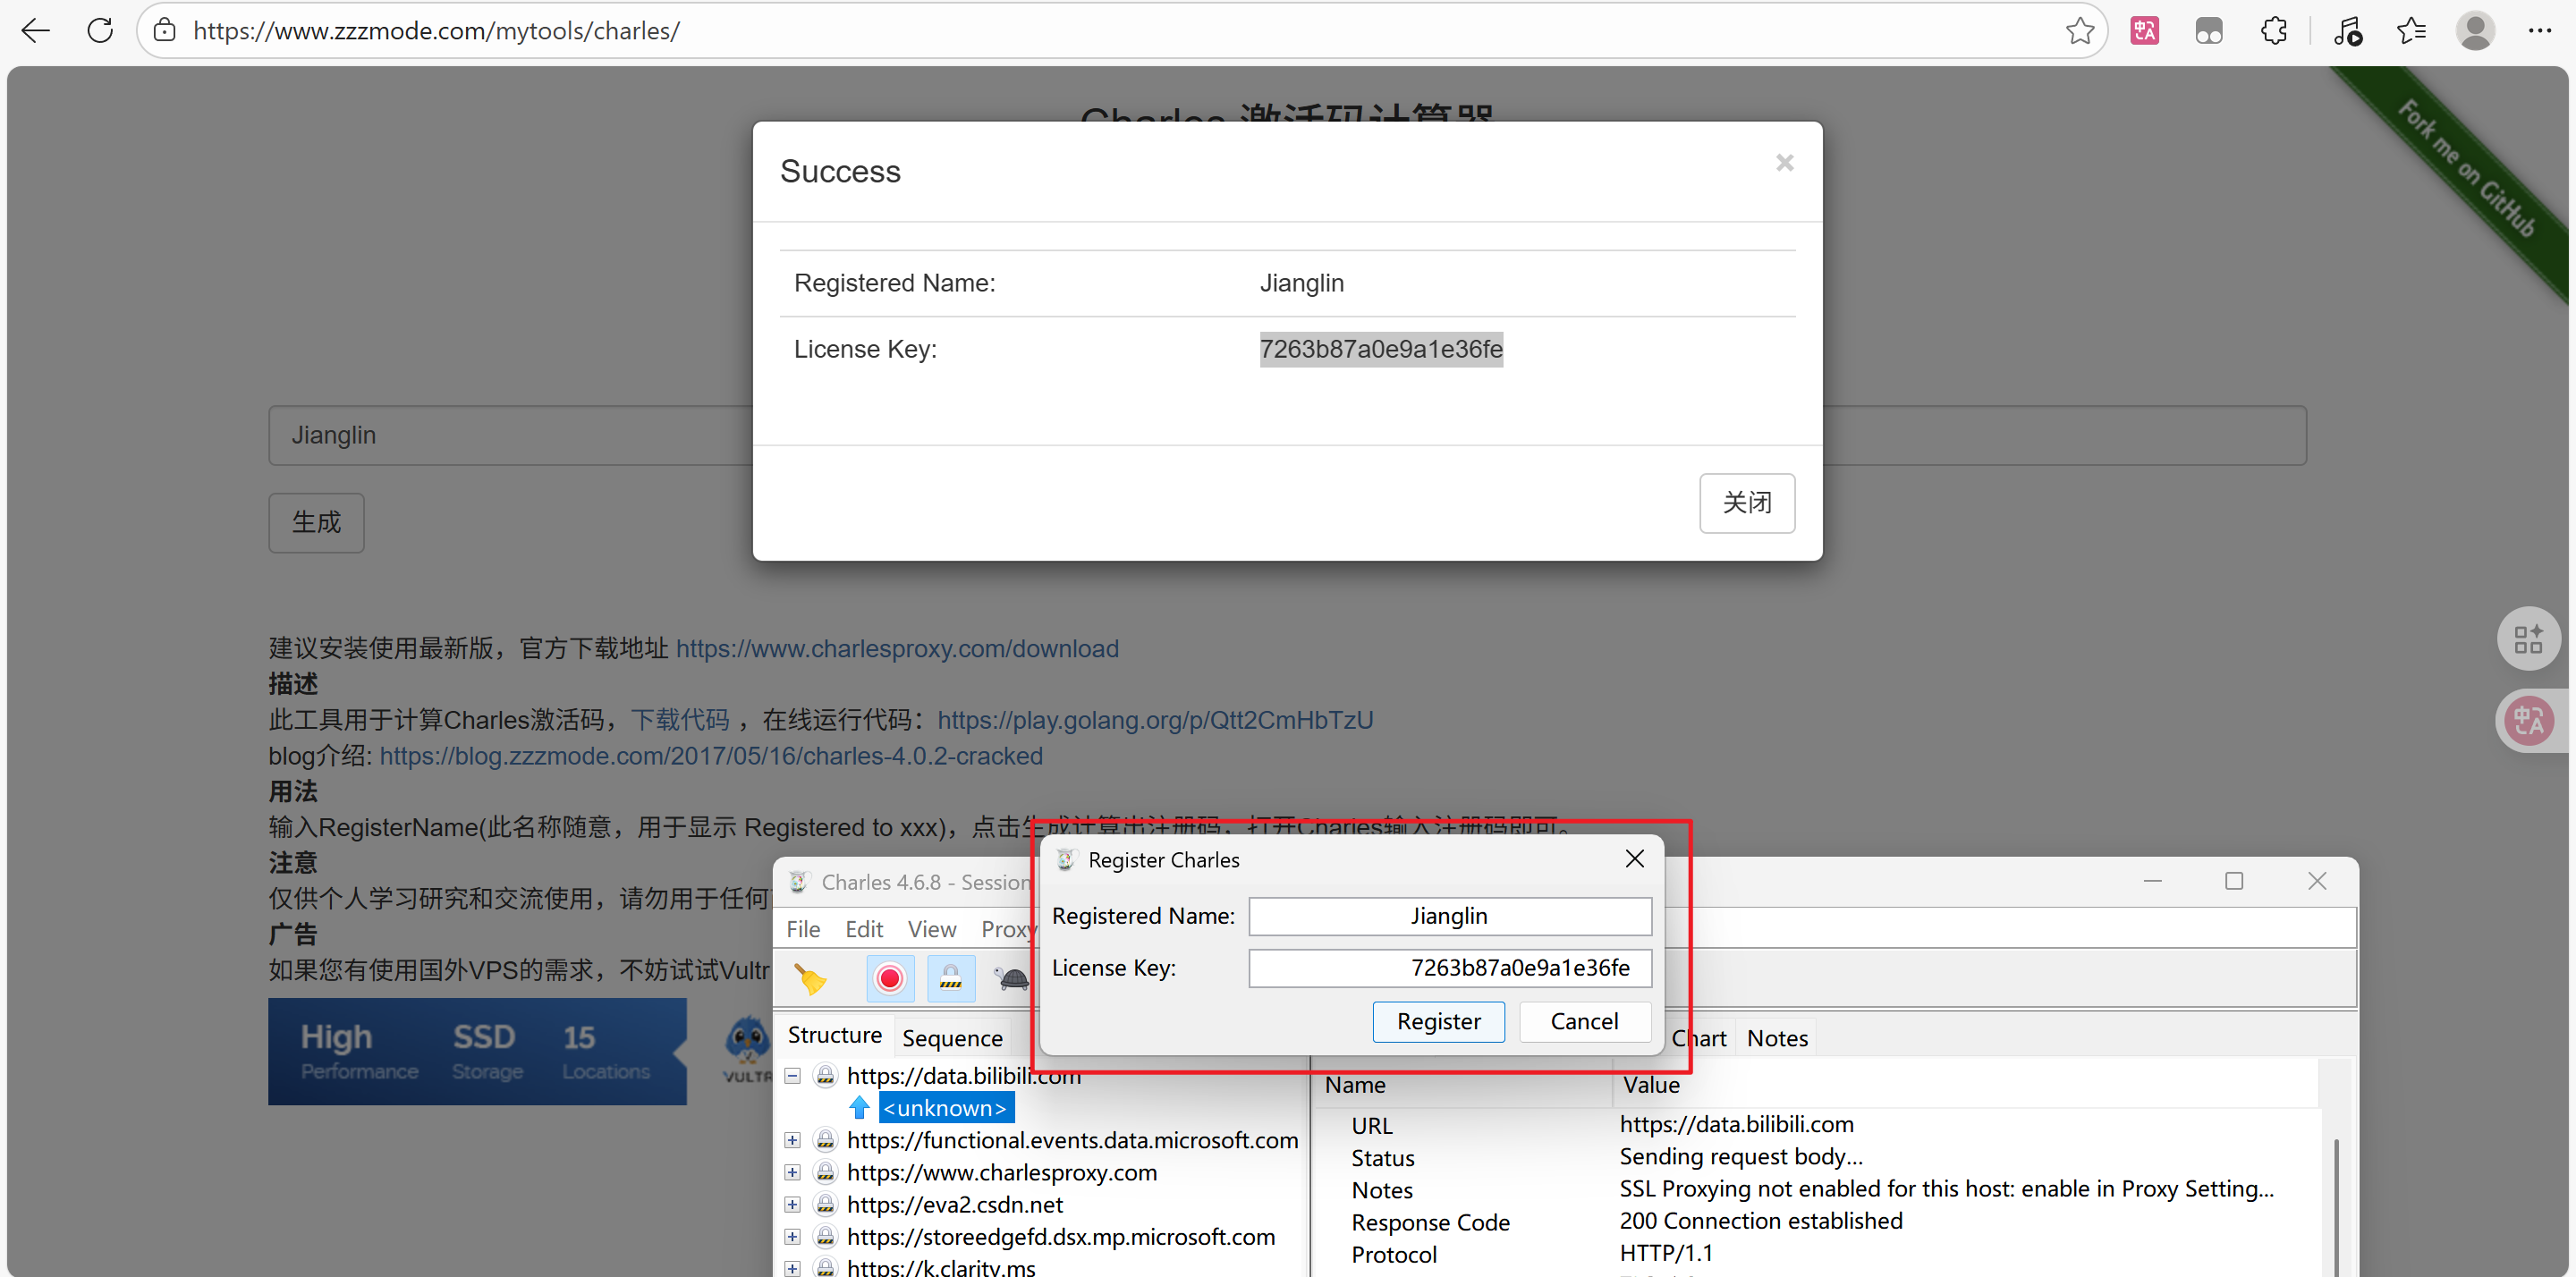The image size is (2576, 1277).
Task: Click the floating QR grid button on the page edge
Action: point(2528,639)
